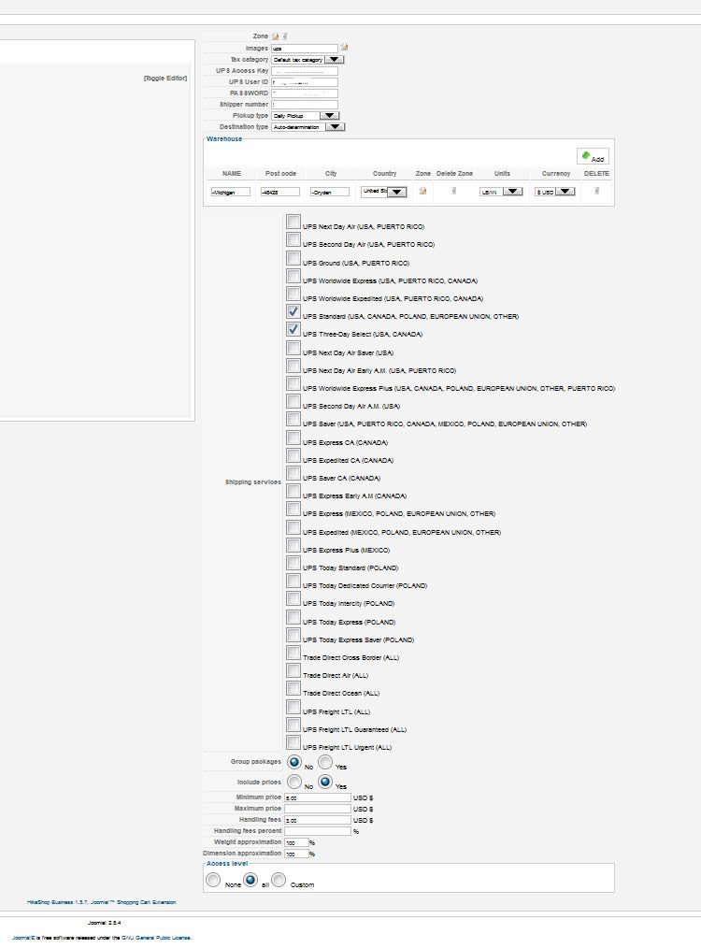Check UPS Next Day Air Early A.M.
This screenshot has width=701, height=948.
293,366
